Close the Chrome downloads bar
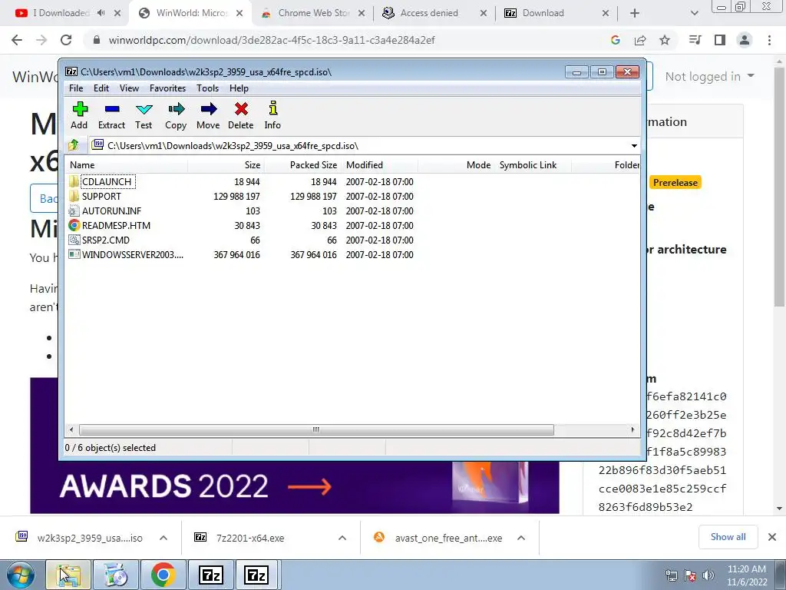Image resolution: width=786 pixels, height=590 pixels. [772, 537]
